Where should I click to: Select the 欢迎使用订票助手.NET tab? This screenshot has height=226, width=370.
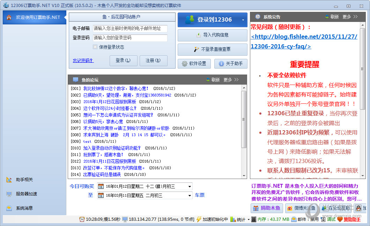35,17
